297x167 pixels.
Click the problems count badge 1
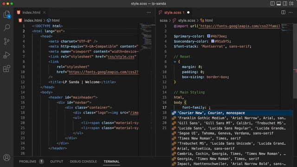(41, 161)
